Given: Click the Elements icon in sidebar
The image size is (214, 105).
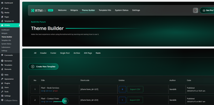Looking at the screenshot, I should click(2, 69).
